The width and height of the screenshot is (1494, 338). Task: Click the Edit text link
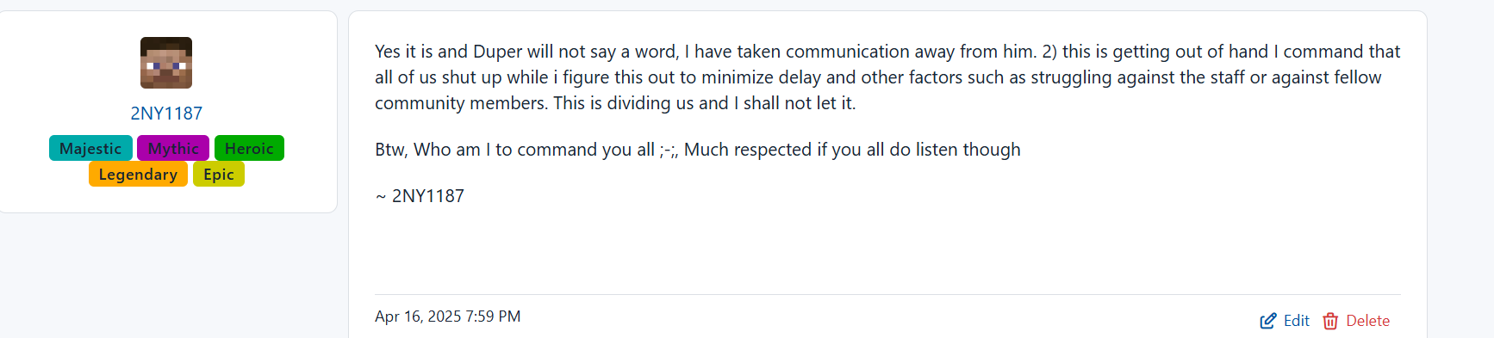click(x=1296, y=321)
